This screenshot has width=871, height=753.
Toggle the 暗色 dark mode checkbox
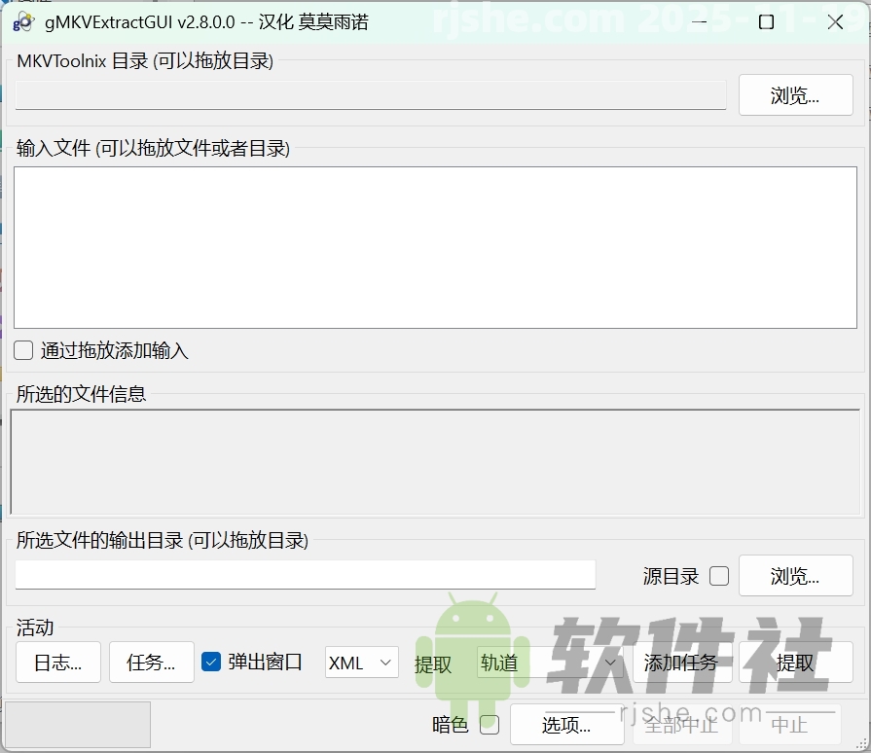490,725
